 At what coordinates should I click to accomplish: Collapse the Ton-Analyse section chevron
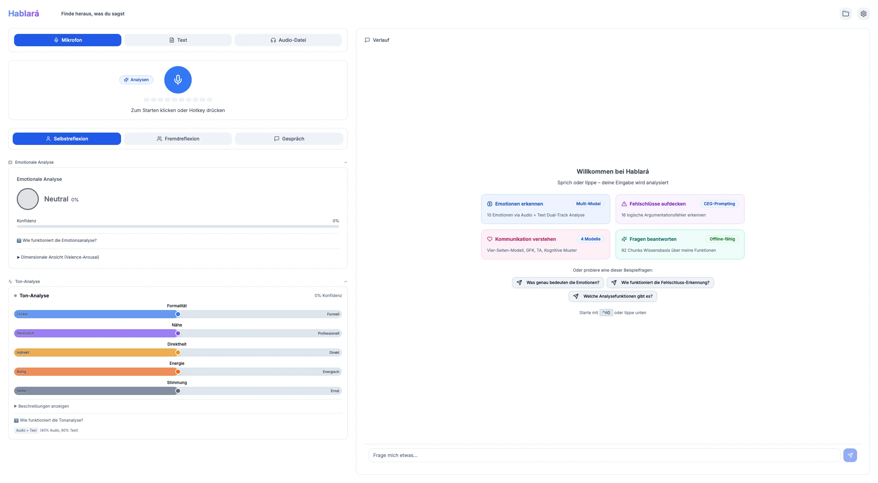345,282
